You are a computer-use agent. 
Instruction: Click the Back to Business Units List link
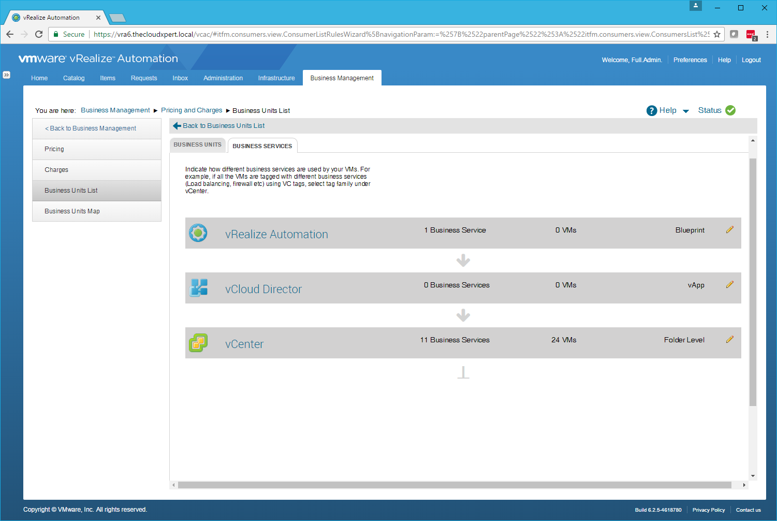tap(223, 126)
